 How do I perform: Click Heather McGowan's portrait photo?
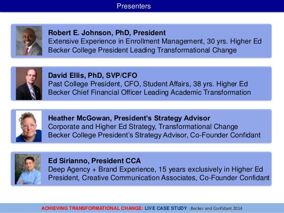coord(29,126)
